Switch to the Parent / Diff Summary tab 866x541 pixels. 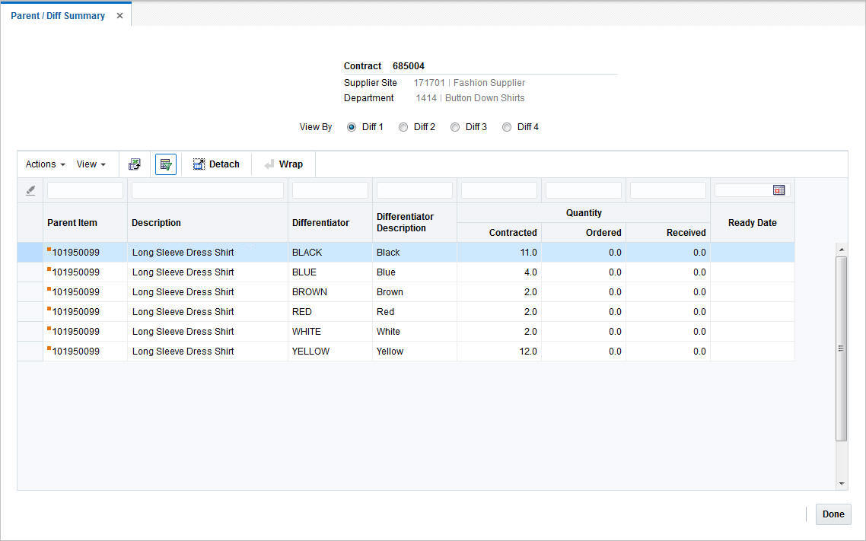click(58, 14)
